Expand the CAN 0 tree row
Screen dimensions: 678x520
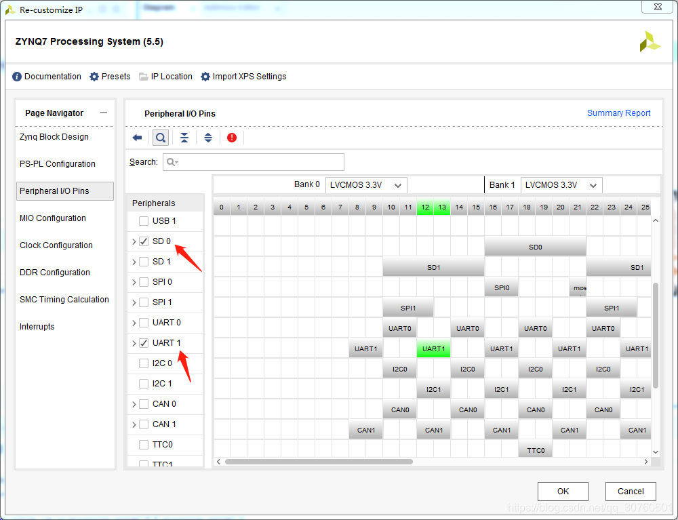point(134,404)
